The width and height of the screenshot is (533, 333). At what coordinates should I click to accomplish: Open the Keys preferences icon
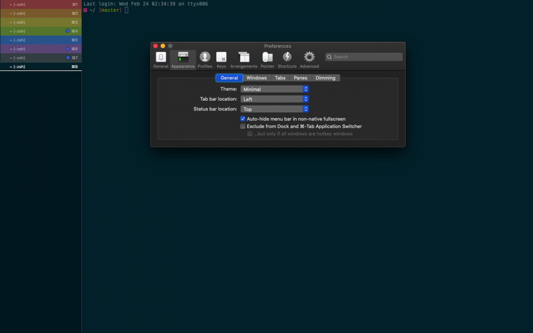coord(221,59)
